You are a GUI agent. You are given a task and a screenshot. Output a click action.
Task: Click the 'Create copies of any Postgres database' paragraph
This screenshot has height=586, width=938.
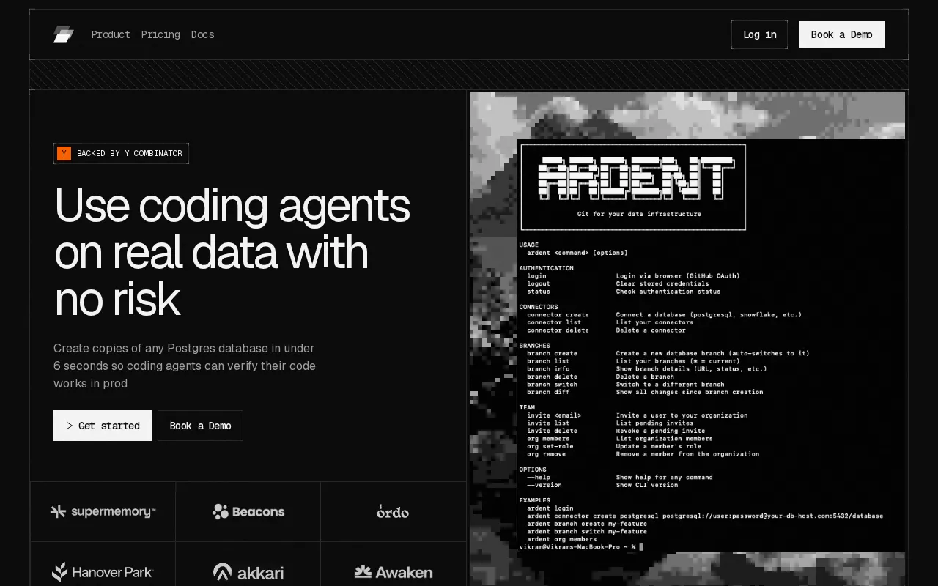point(185,366)
